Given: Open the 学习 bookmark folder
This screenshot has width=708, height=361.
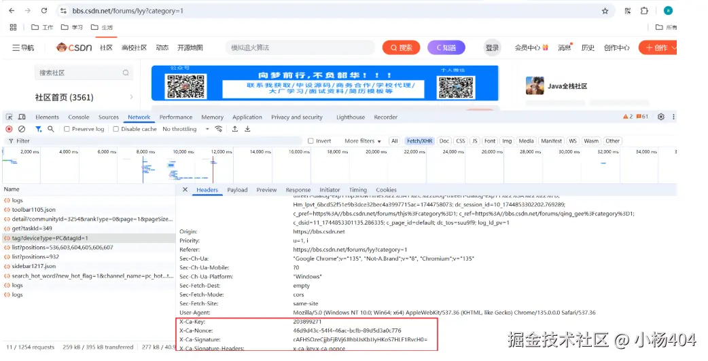Looking at the screenshot, I should pos(72,28).
